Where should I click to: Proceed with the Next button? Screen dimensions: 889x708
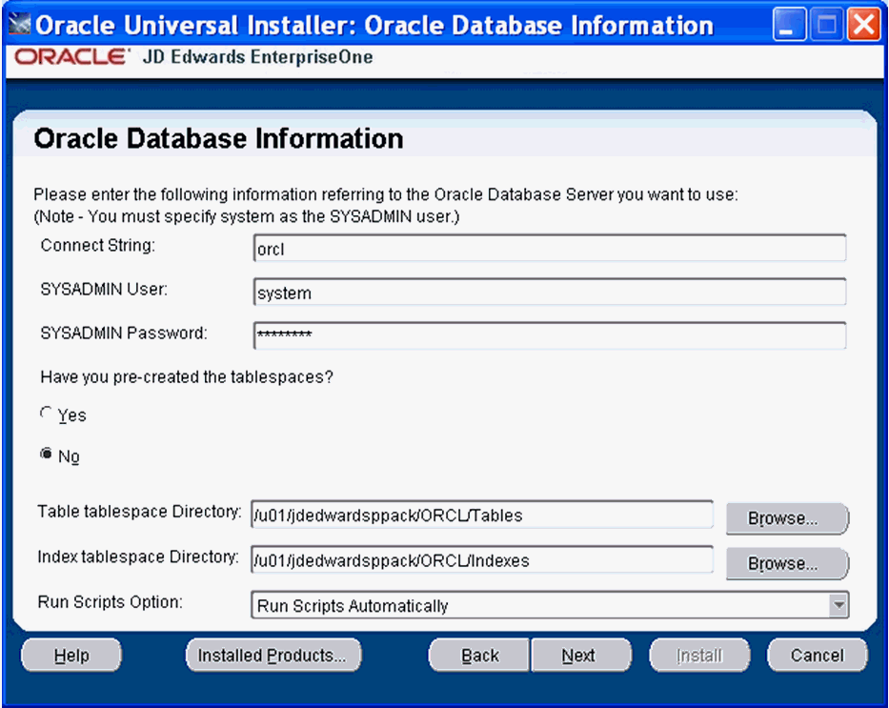pos(579,656)
